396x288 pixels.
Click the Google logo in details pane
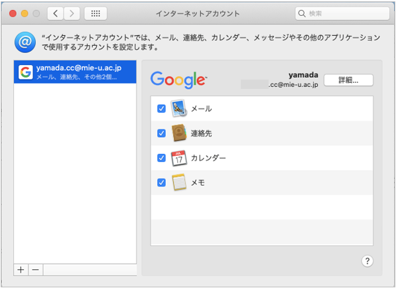click(179, 80)
